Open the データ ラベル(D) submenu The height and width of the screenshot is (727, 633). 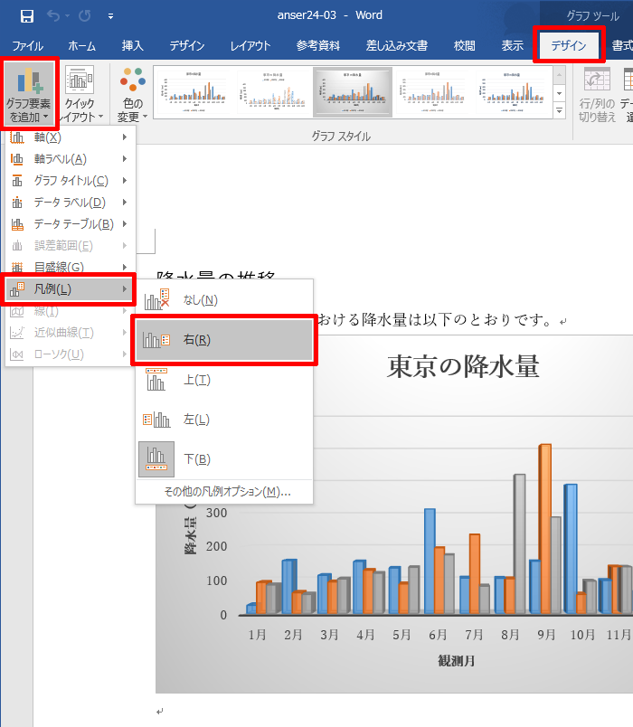click(x=70, y=203)
